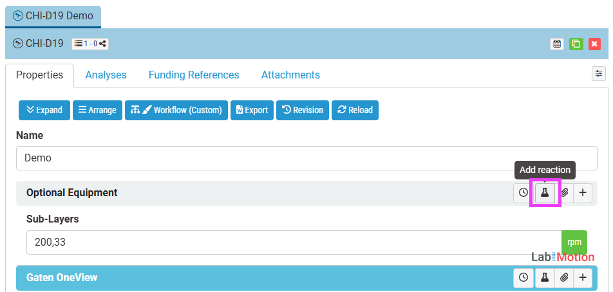Switch to the Analyses tab

[x=106, y=75]
